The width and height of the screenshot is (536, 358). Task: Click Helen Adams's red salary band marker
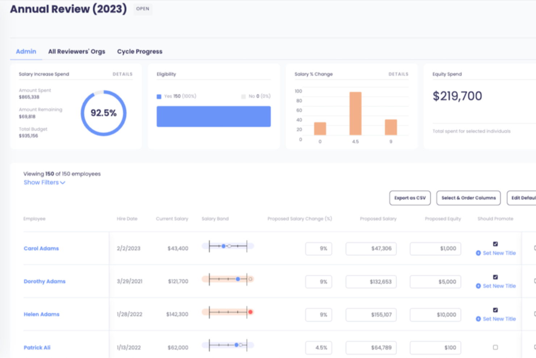[x=250, y=312]
